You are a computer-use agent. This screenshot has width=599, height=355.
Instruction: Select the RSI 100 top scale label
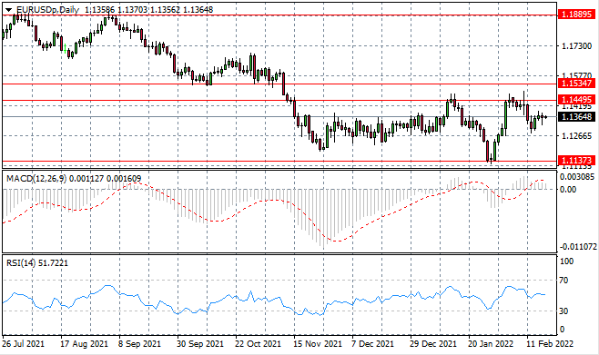click(566, 261)
